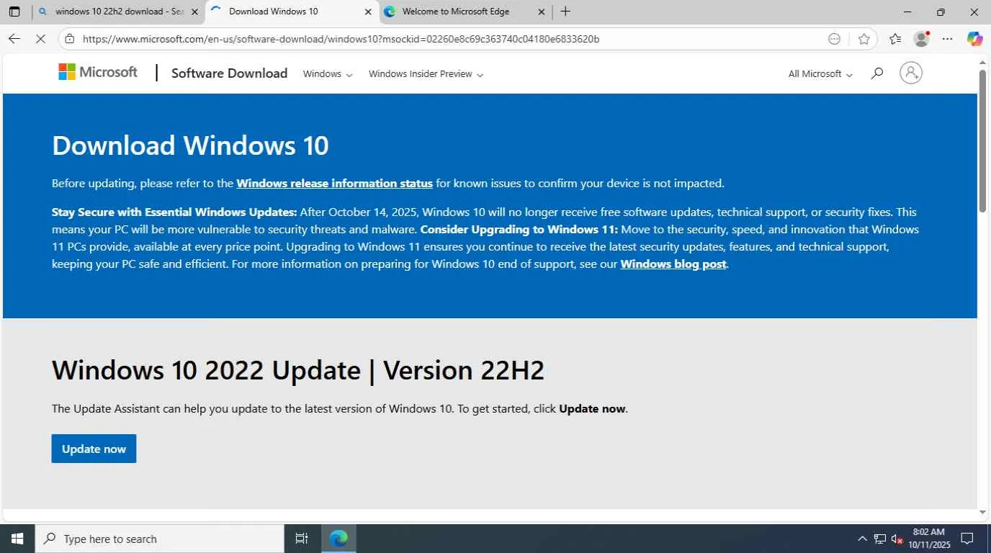Click the Windows 10 2022 Update Version 22H2 heading
The height and width of the screenshot is (553, 991).
coord(298,370)
